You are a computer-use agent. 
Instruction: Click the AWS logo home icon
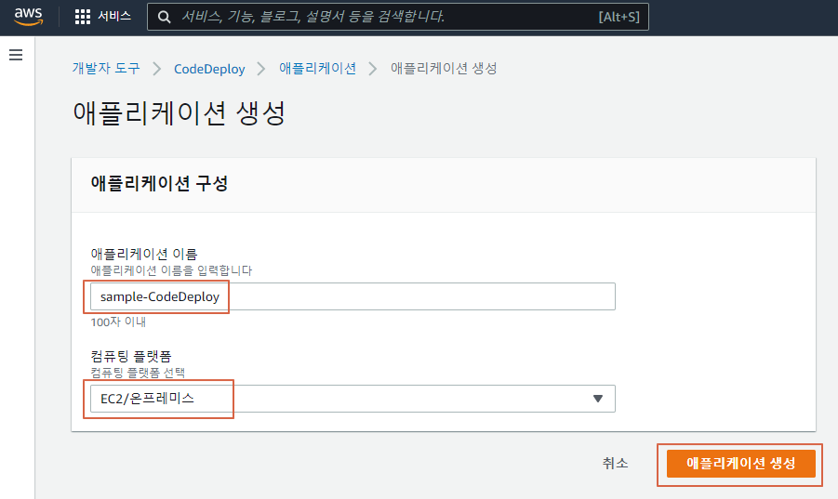tap(28, 17)
